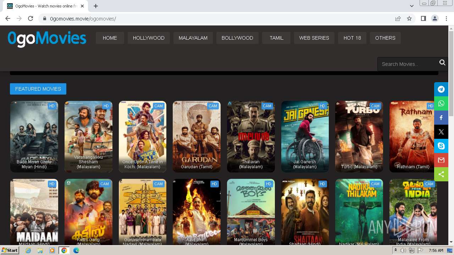This screenshot has height=255, width=454.
Task: Expand the tab search dropdown arrow
Action: (x=412, y=6)
